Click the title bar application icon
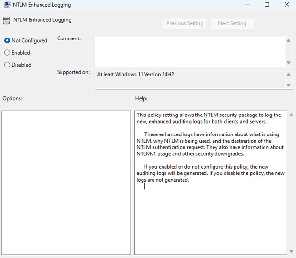The image size is (296, 258). point(7,5)
